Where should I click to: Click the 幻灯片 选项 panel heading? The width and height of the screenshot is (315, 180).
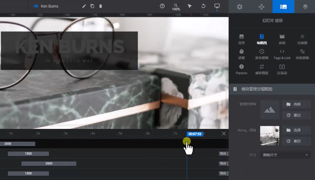(x=272, y=20)
